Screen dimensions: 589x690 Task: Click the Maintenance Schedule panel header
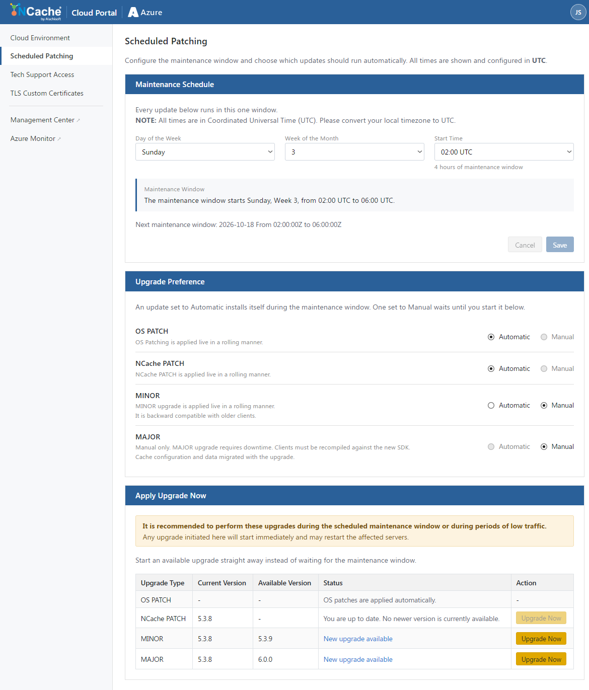tap(354, 85)
